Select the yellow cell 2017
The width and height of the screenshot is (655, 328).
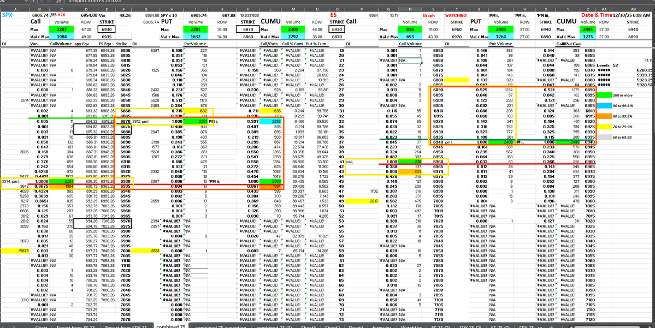(361, 201)
